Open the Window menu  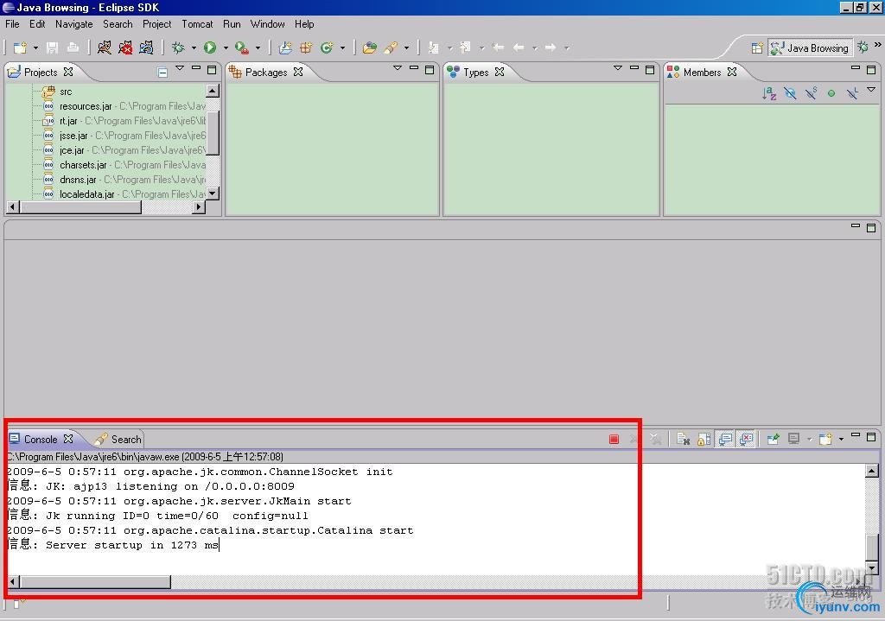tap(267, 23)
